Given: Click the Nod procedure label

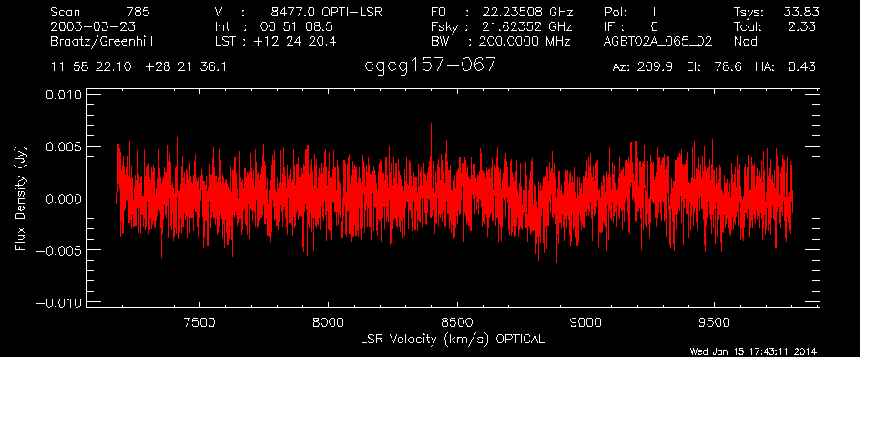Looking at the screenshot, I should click(746, 41).
